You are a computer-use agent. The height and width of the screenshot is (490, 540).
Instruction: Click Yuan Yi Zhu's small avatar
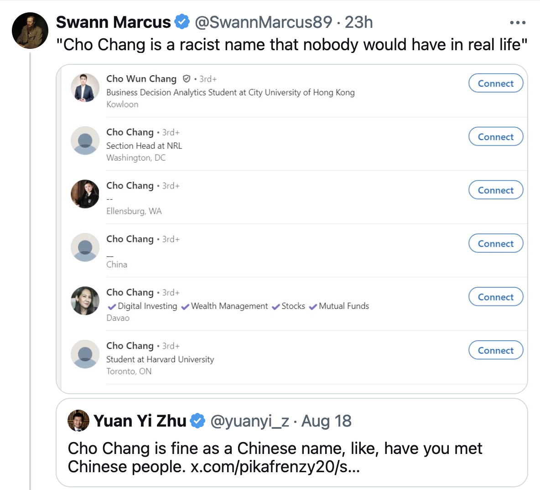(78, 421)
